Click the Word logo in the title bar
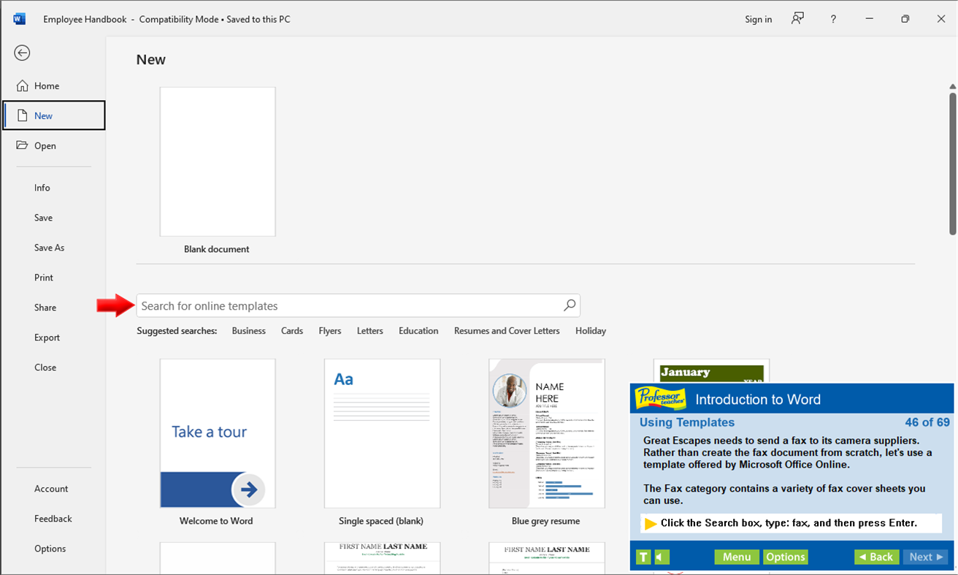Viewport: 958px width, 575px height. [19, 18]
